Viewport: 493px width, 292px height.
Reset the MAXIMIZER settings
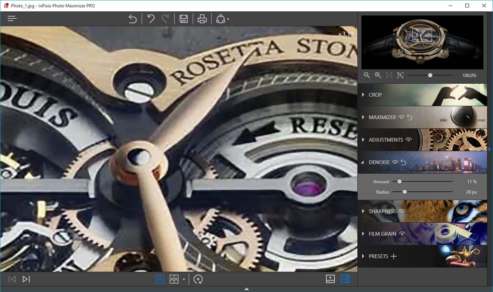(x=409, y=117)
